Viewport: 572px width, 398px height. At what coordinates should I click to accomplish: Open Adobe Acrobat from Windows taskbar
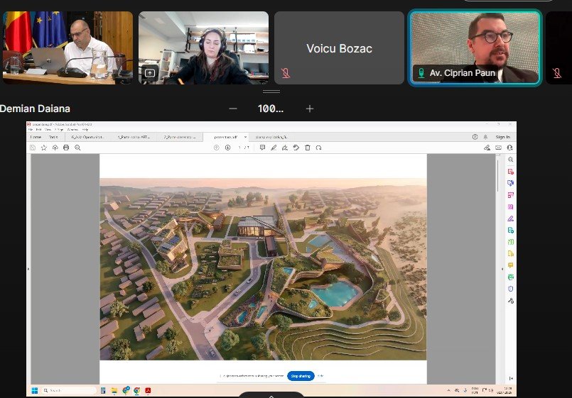[x=148, y=390]
